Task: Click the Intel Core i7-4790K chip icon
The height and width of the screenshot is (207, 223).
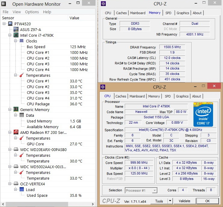Action: (x=16, y=35)
